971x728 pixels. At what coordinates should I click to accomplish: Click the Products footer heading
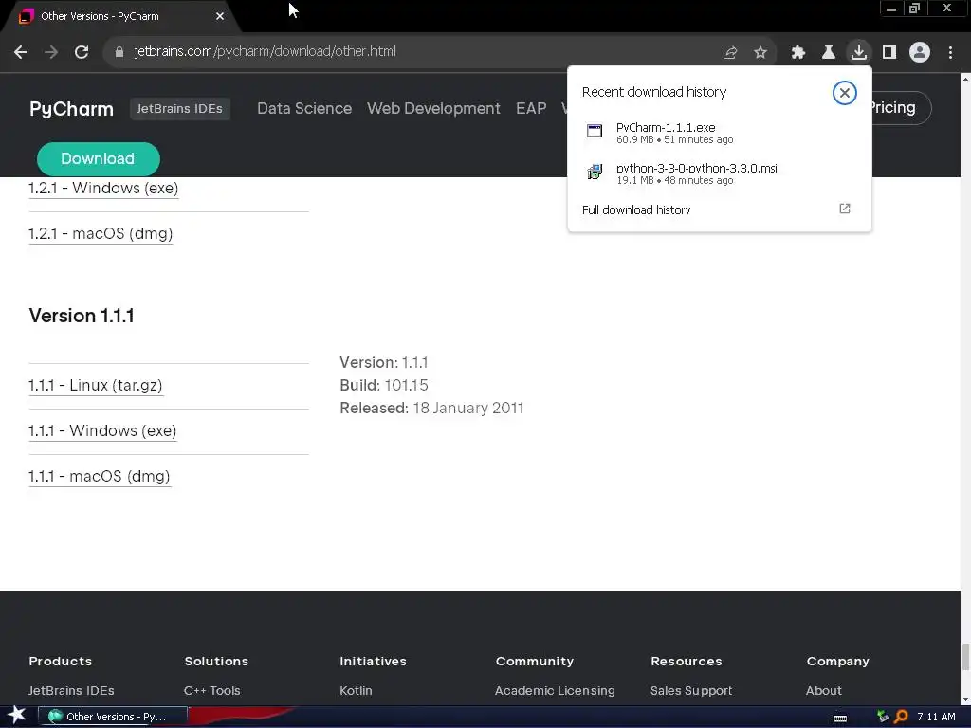click(x=60, y=661)
